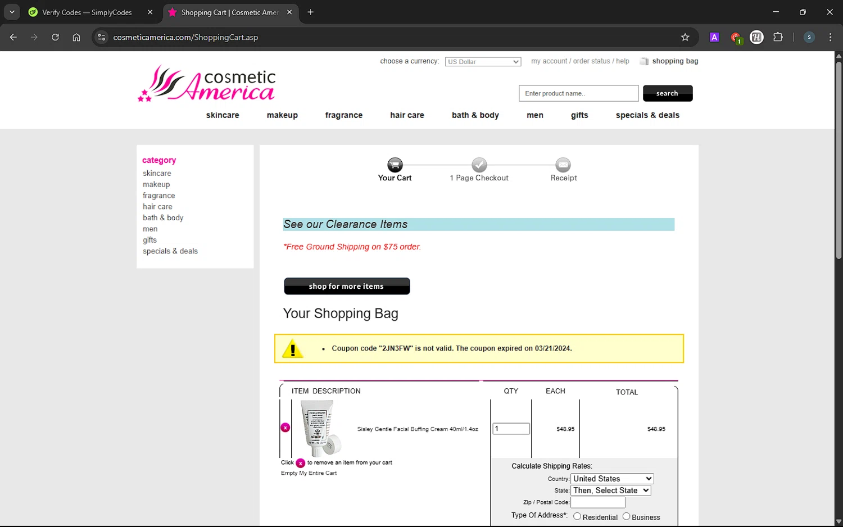Image resolution: width=843 pixels, height=527 pixels.
Task: Close the Shopping Cart tab
Action: point(289,12)
